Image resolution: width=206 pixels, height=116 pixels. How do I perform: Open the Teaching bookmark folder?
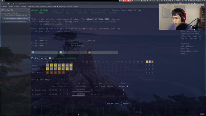[23, 6]
